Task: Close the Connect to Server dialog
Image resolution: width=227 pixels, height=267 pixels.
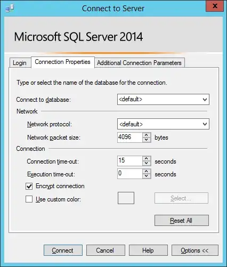Action: pos(215,6)
